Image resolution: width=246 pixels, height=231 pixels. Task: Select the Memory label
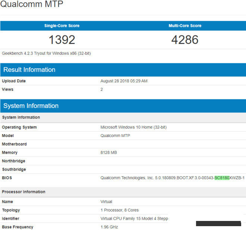10,153
